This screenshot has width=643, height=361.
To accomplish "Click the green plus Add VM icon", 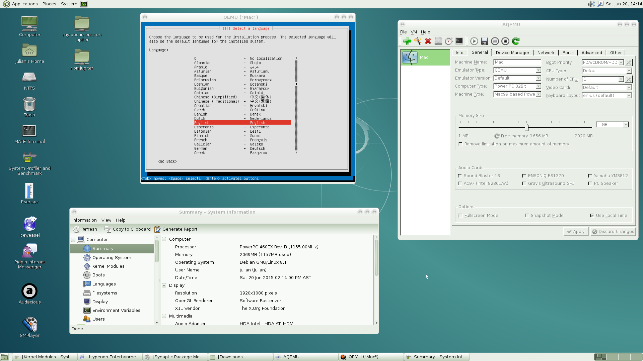I will 407,41.
